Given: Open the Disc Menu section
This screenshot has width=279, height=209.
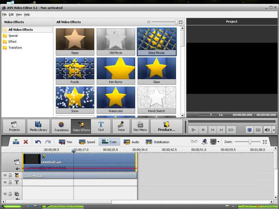Looking at the screenshot, I should coord(140,126).
